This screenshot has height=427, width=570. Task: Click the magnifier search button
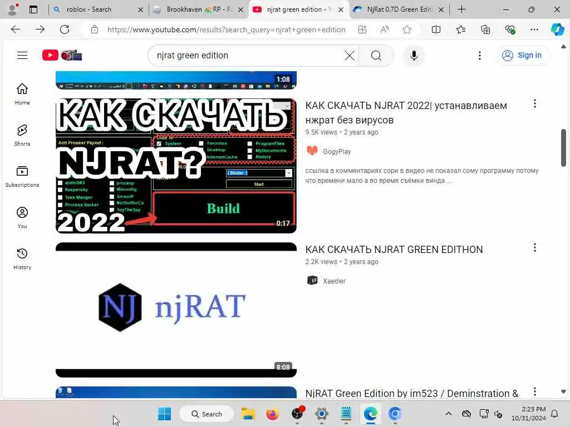[376, 56]
